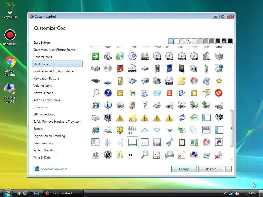Click the Restore button
Viewport: 263px width, 197px height.
click(x=211, y=169)
